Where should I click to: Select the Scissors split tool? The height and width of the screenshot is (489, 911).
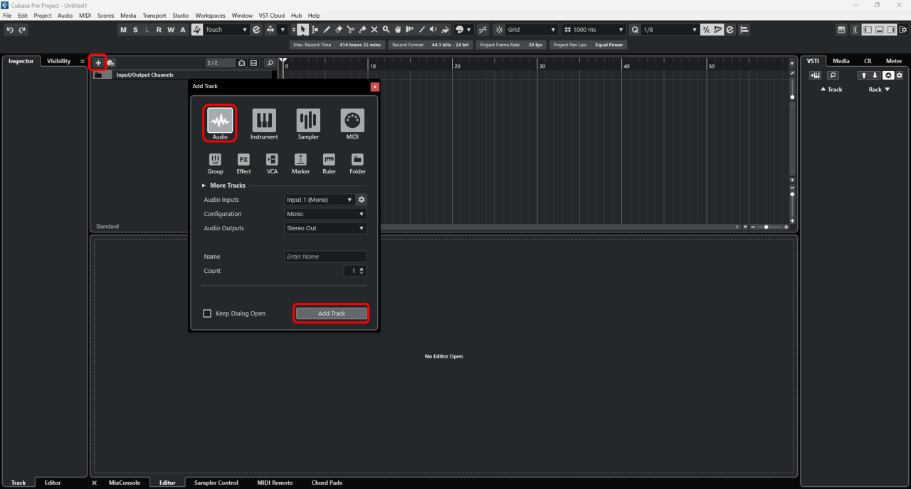[x=351, y=30]
